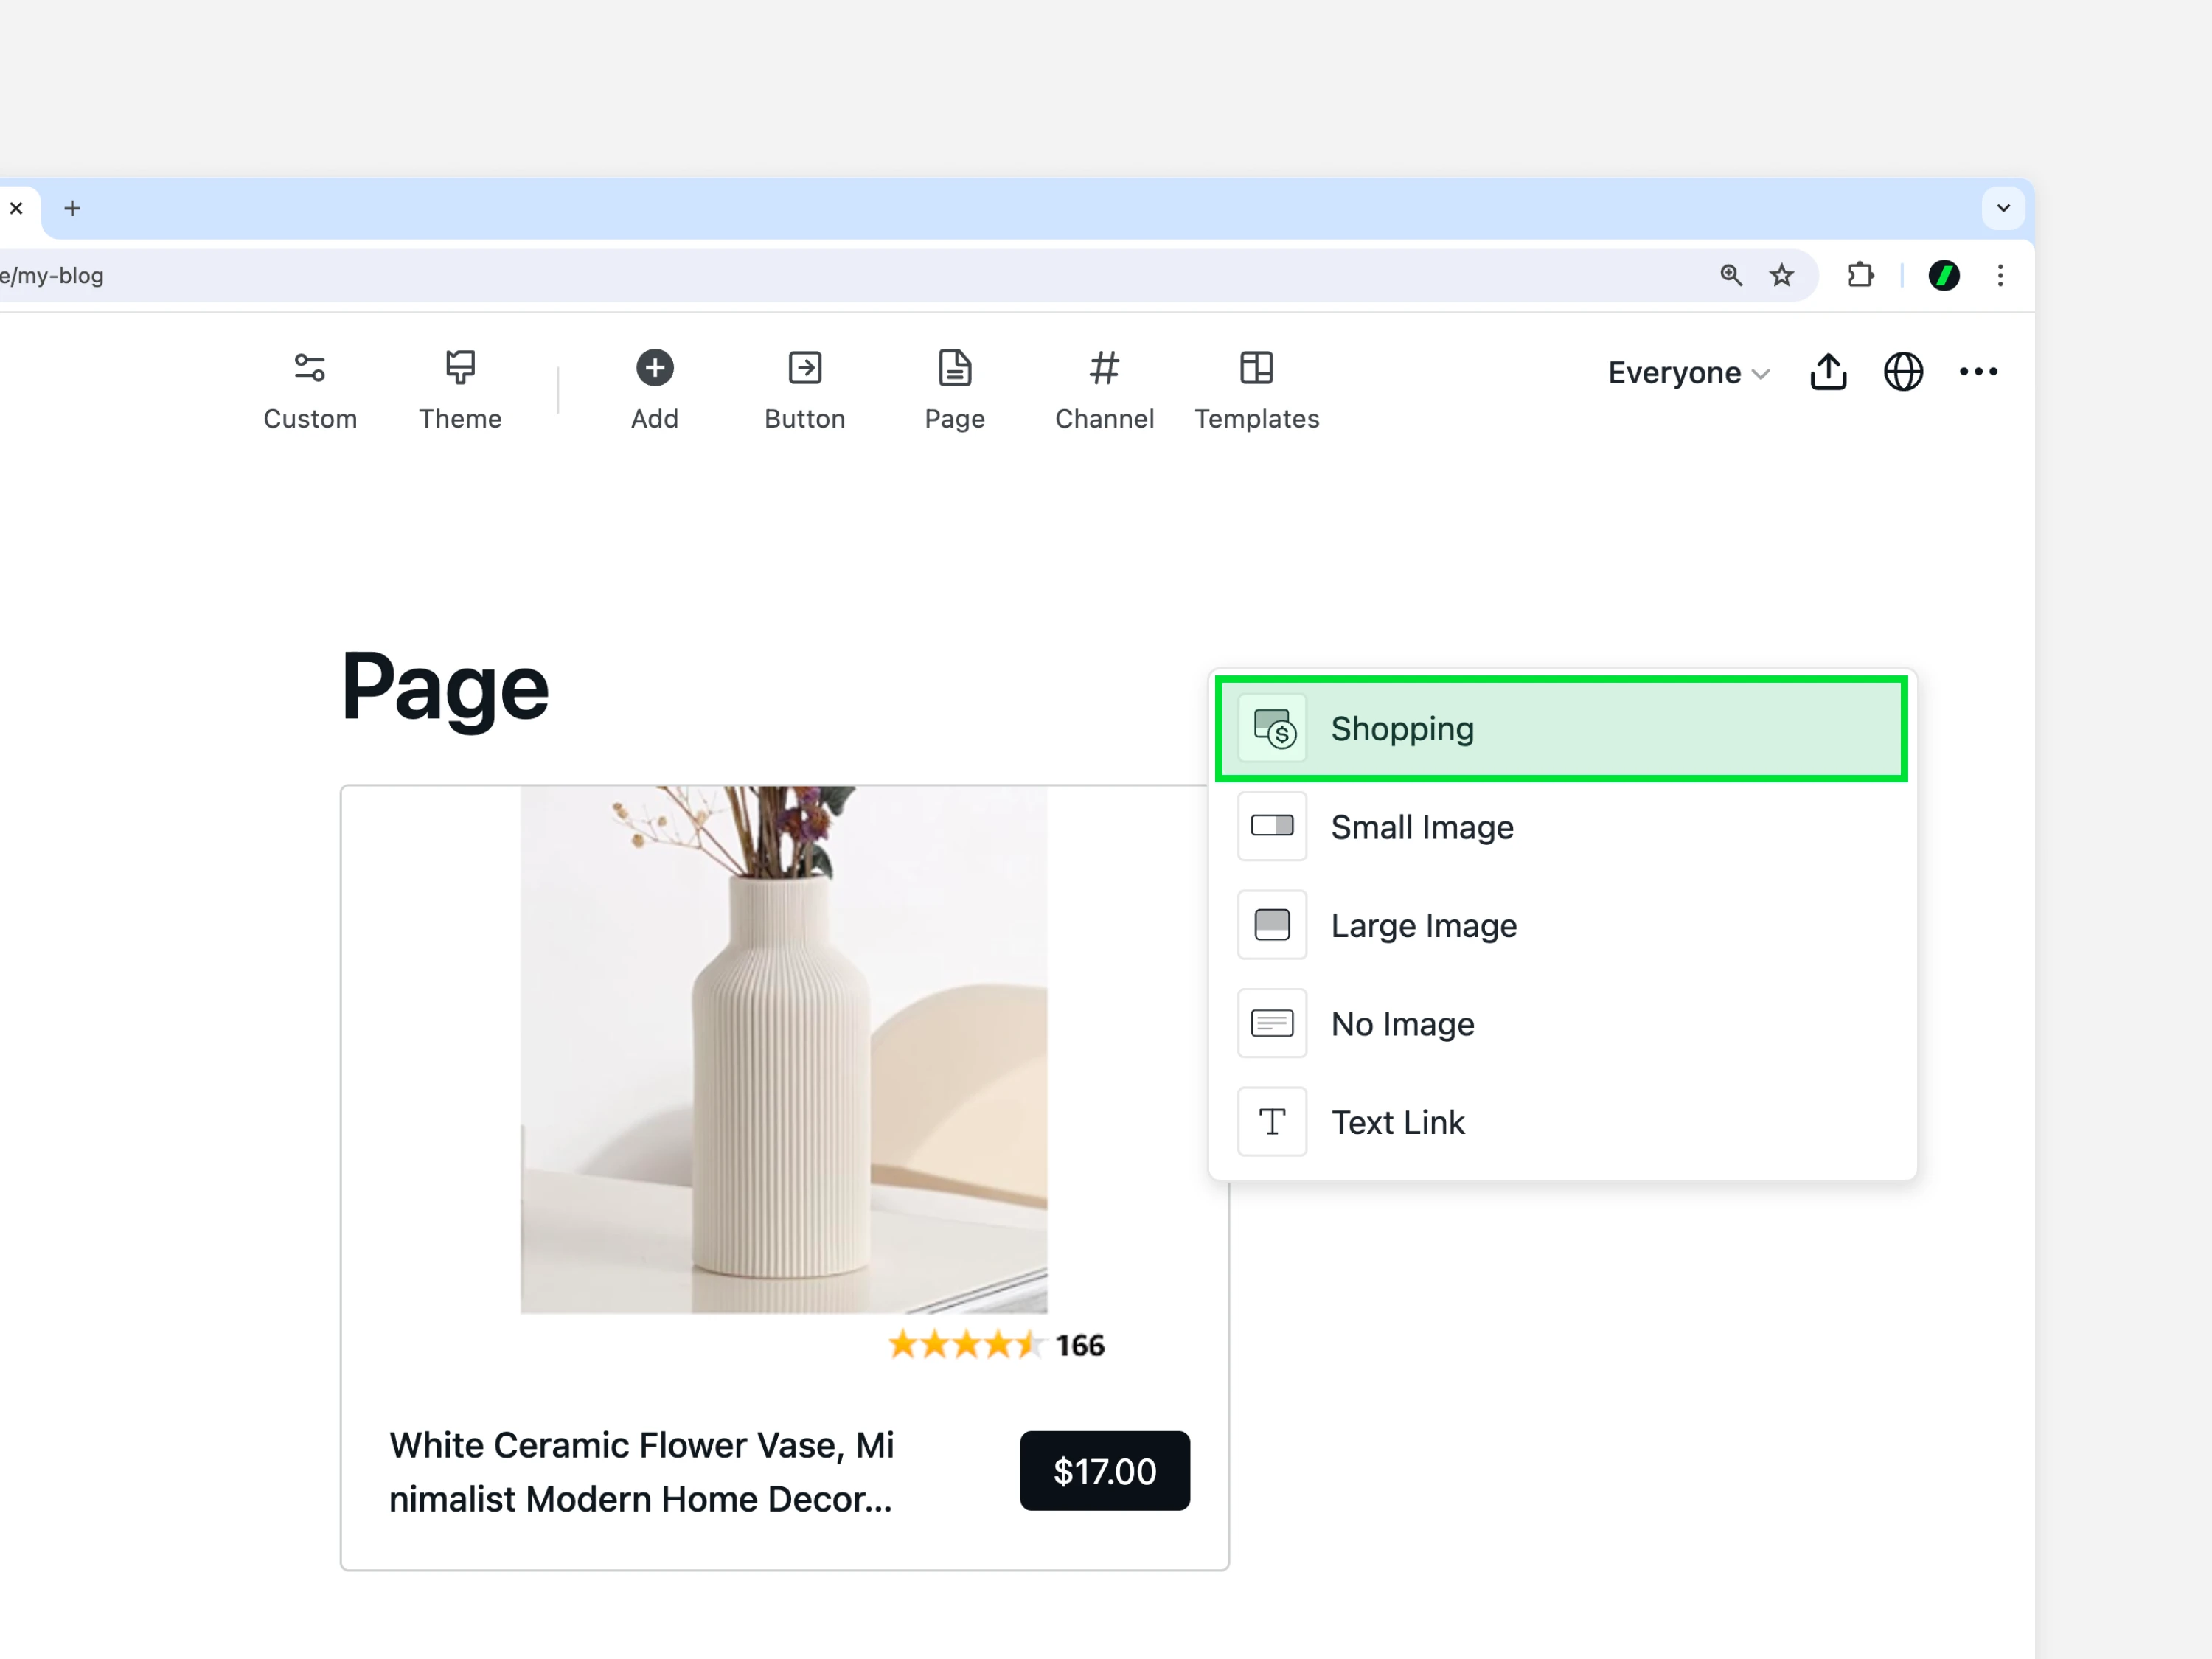The height and width of the screenshot is (1659, 2212).
Task: Expand the browser tab search chevron
Action: (x=2003, y=208)
